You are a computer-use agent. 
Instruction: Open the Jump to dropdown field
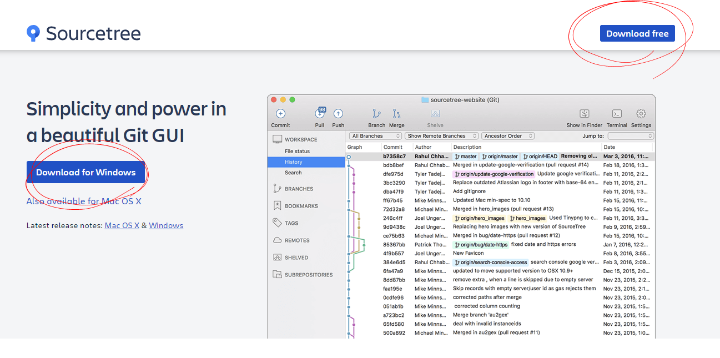pyautogui.click(x=631, y=136)
